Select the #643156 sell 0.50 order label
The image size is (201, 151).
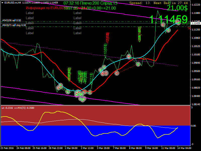[12, 20]
